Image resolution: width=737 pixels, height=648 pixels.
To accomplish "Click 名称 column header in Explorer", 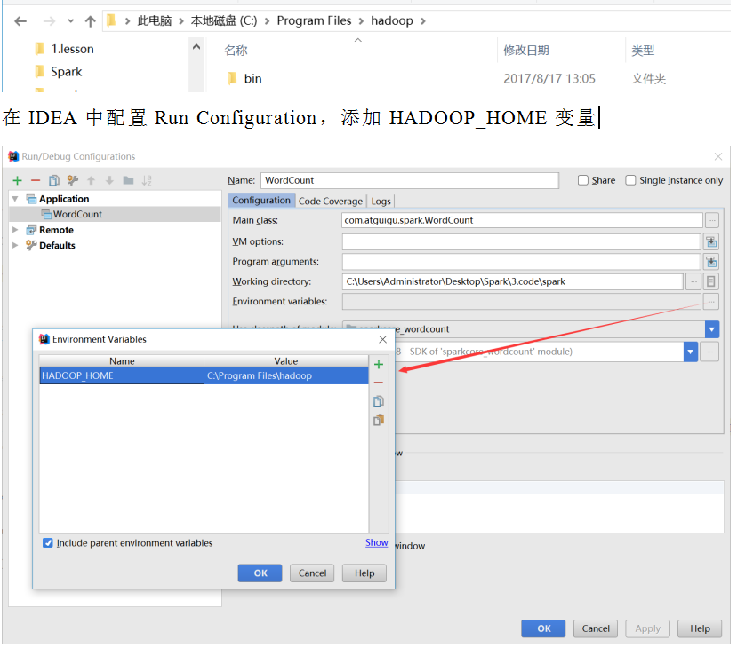I will tap(236, 51).
